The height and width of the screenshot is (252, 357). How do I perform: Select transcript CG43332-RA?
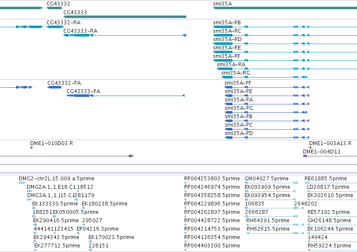[63, 23]
